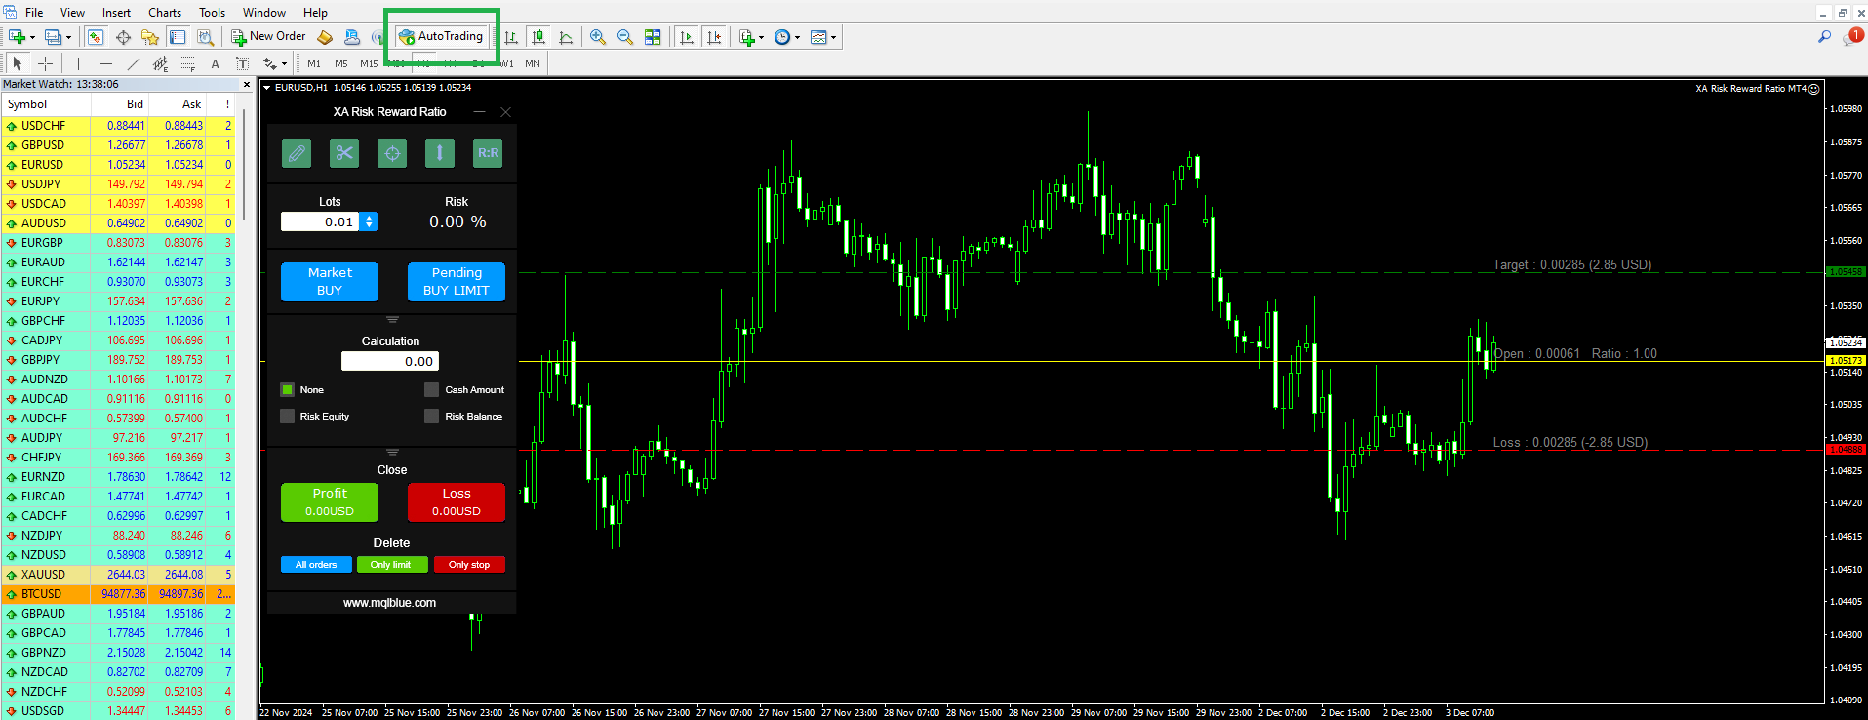Click the Pending BUY LIMIT button
This screenshot has width=1868, height=720.
[457, 282]
